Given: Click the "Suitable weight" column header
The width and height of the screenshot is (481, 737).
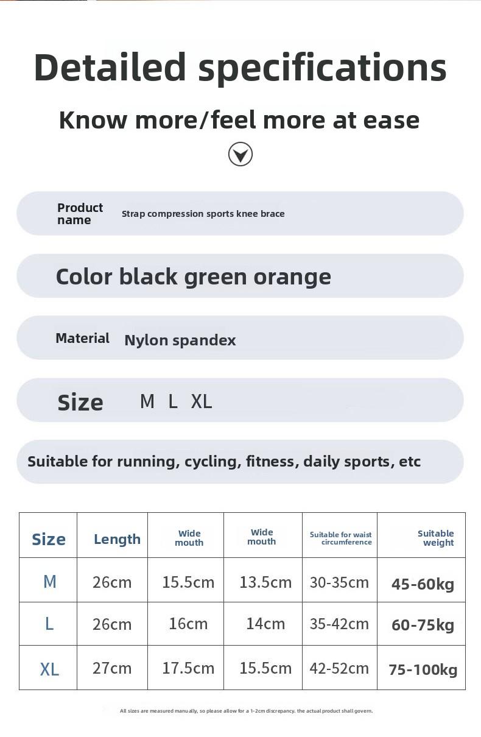Looking at the screenshot, I should point(436,538).
